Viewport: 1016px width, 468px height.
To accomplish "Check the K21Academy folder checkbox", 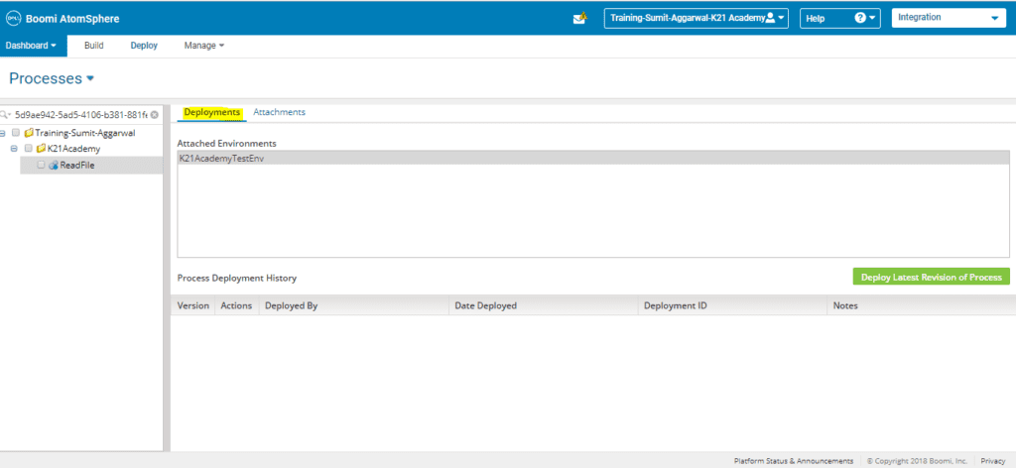I will [29, 149].
